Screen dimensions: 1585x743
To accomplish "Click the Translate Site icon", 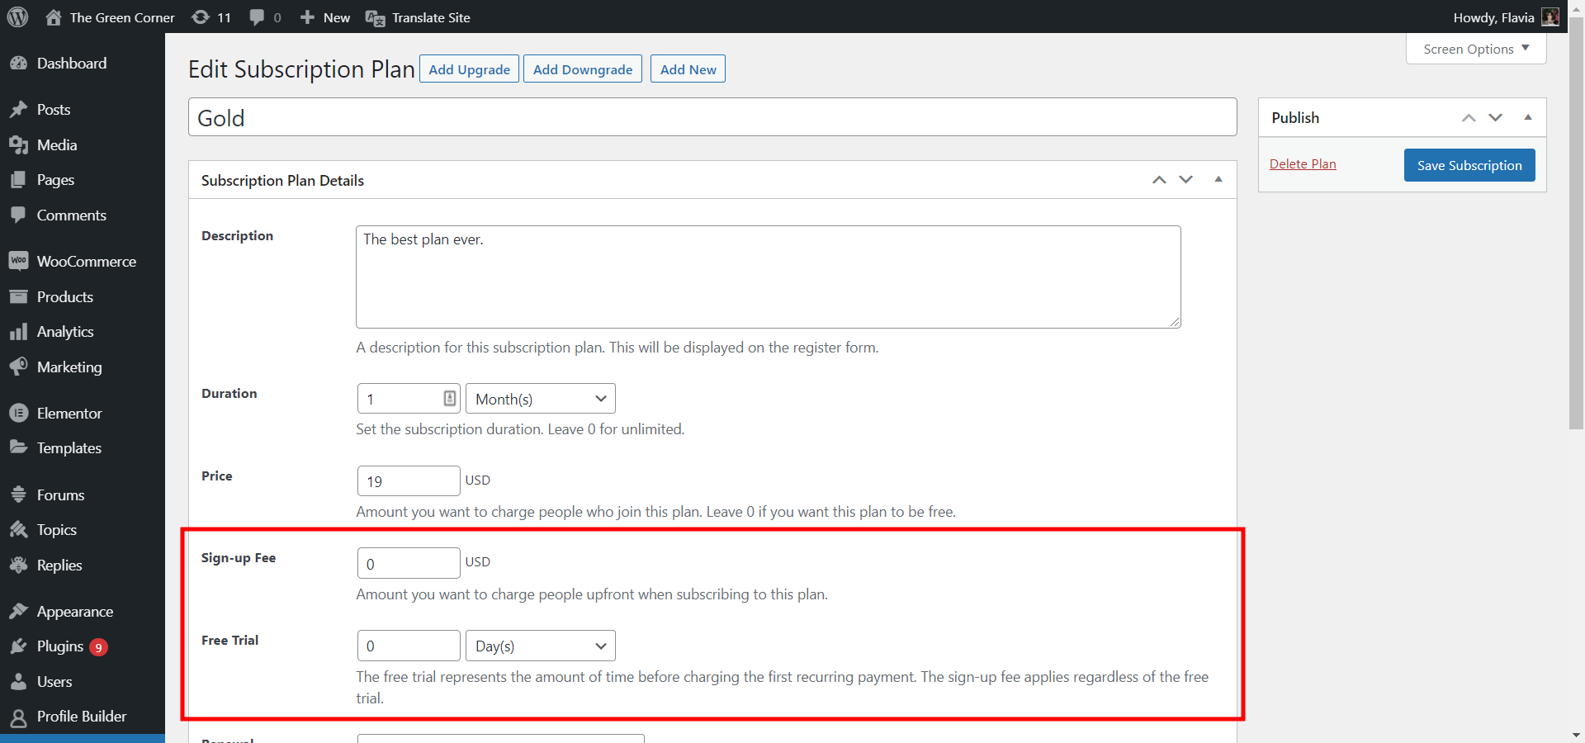I will tap(375, 18).
